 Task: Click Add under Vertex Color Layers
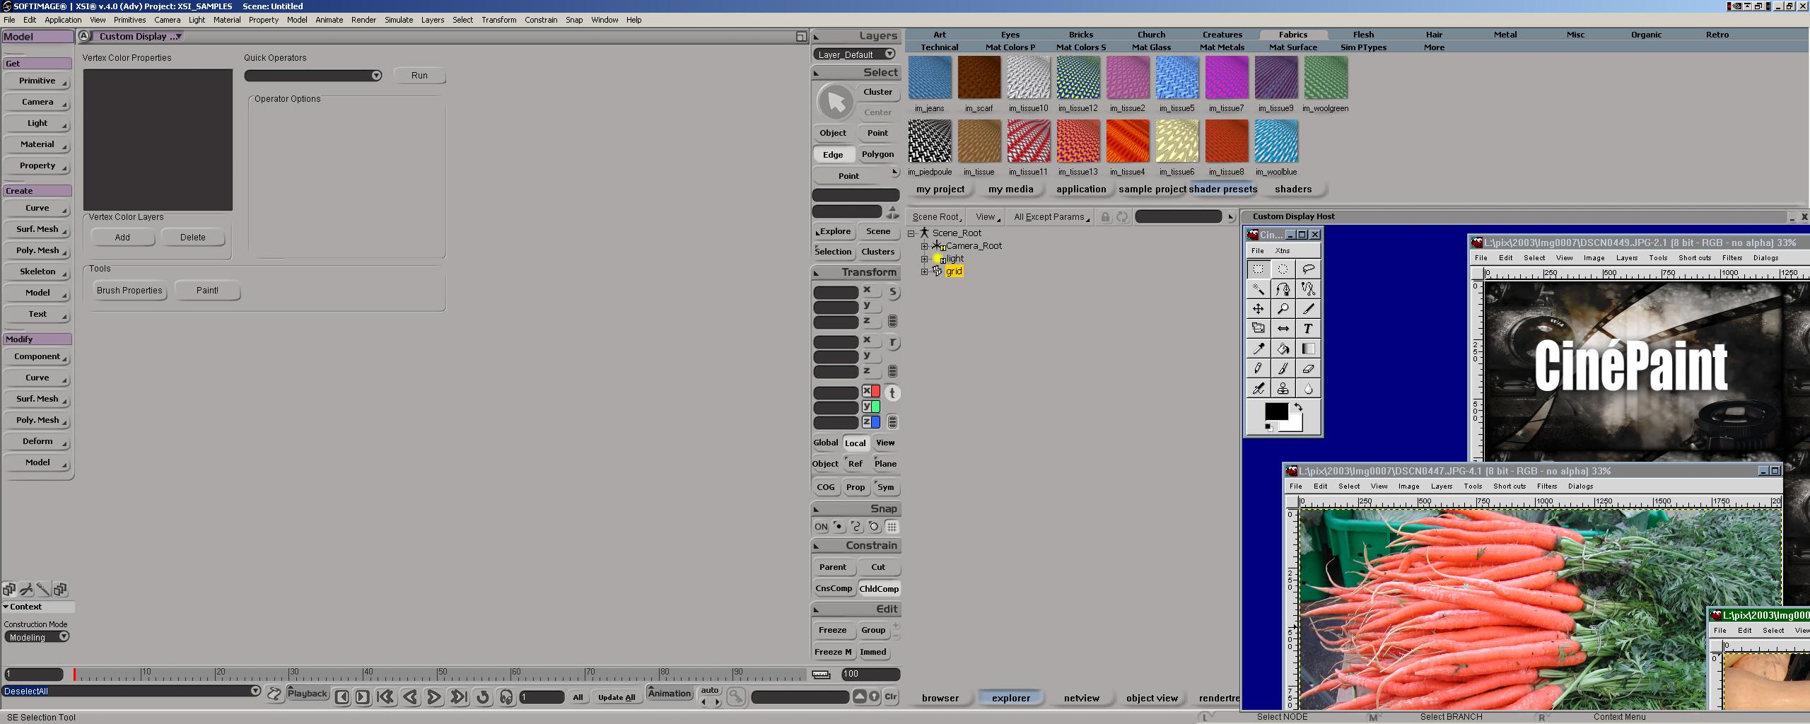point(122,238)
